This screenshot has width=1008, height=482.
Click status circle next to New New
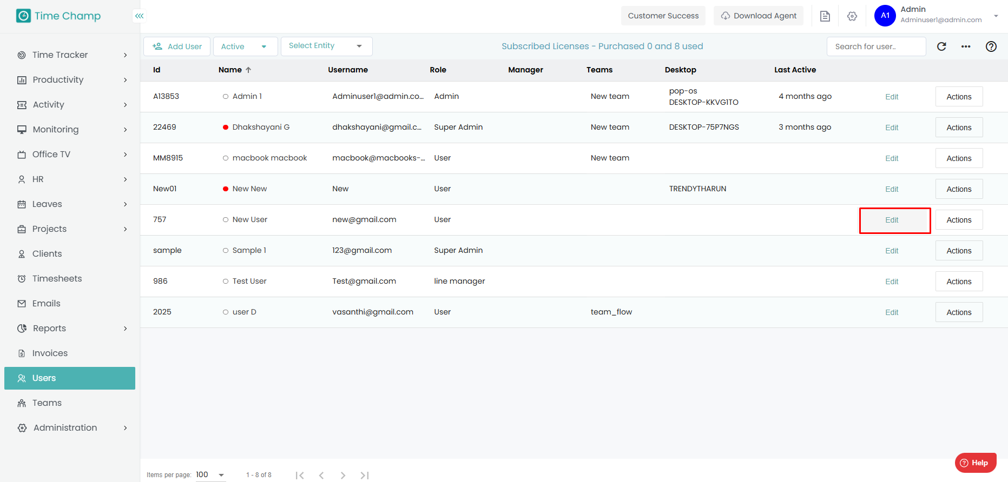click(x=225, y=189)
